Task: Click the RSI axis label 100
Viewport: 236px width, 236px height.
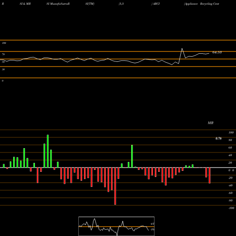Action: 4,43
